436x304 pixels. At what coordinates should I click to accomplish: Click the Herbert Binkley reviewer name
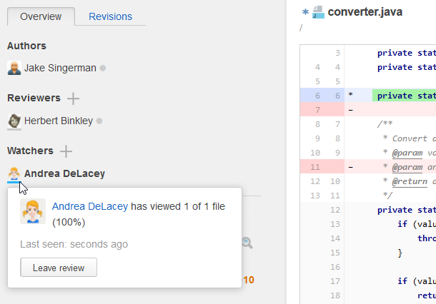point(59,121)
